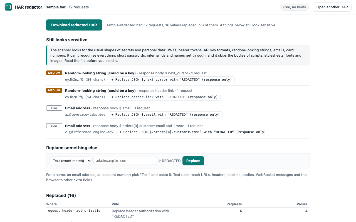356x222 pixels.
Task: Click the 'Free, no limits' badge
Action: [x=294, y=7]
